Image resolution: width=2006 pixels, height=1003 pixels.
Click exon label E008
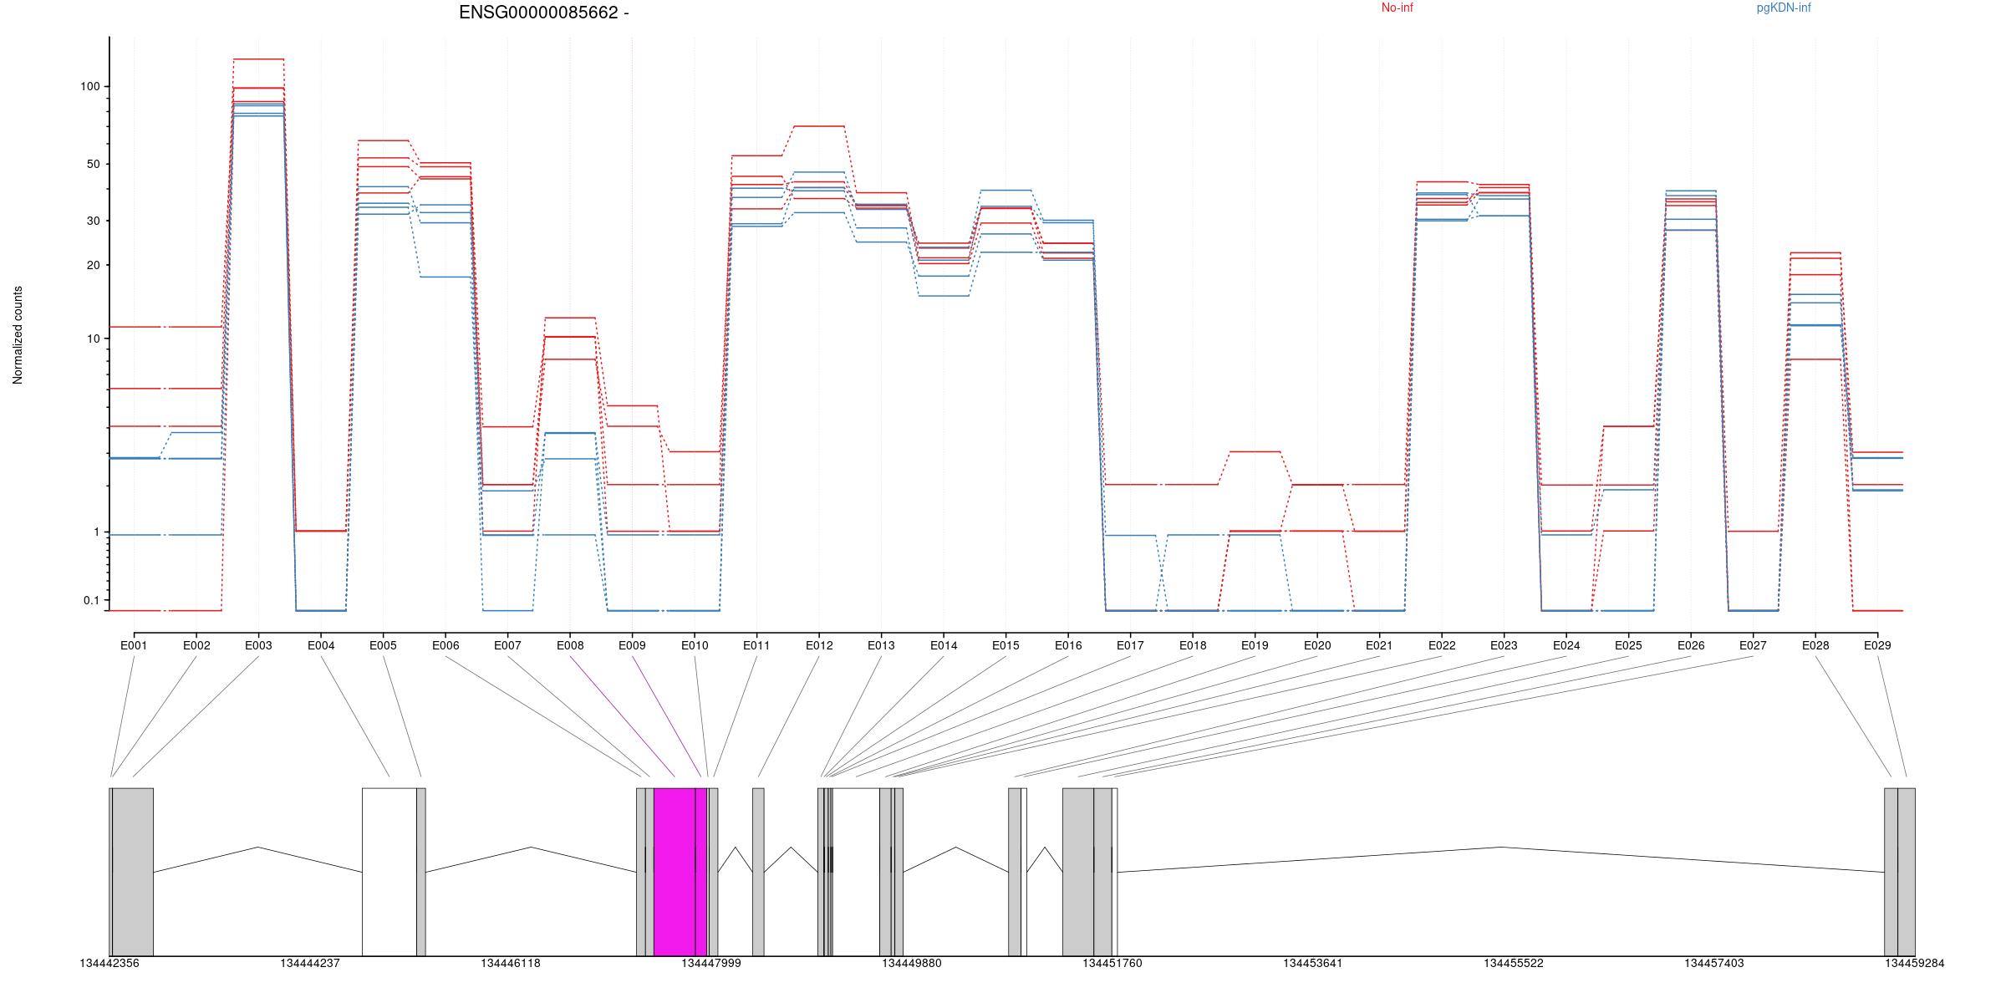coord(570,645)
